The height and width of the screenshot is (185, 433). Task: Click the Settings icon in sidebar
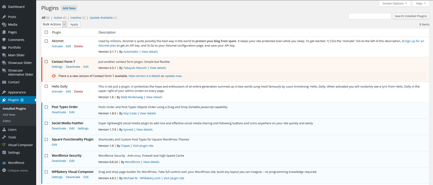(4, 153)
